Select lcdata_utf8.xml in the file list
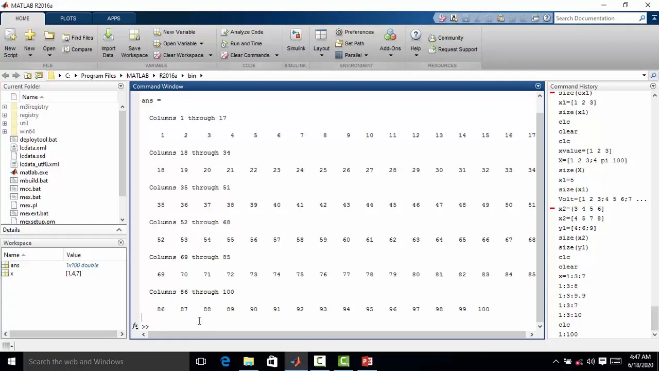Screen dimensions: 659x371 (39, 164)
